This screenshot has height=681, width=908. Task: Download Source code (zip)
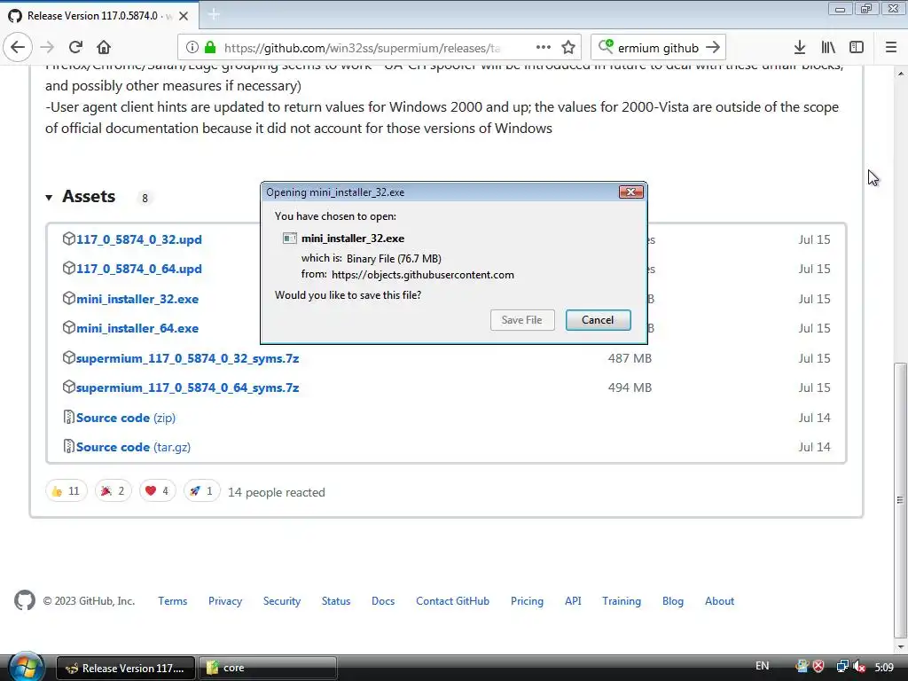(126, 418)
